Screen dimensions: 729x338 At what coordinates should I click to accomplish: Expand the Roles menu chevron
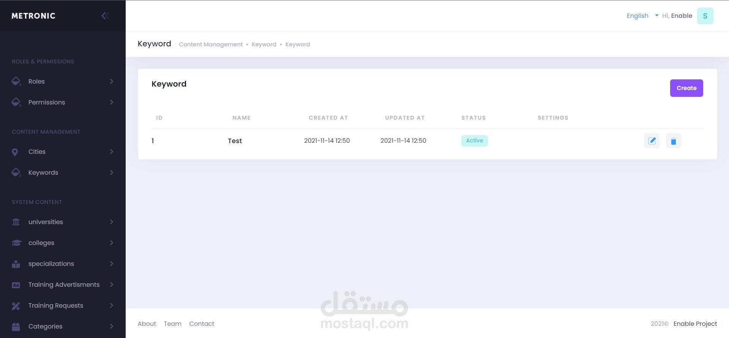pyautogui.click(x=111, y=81)
